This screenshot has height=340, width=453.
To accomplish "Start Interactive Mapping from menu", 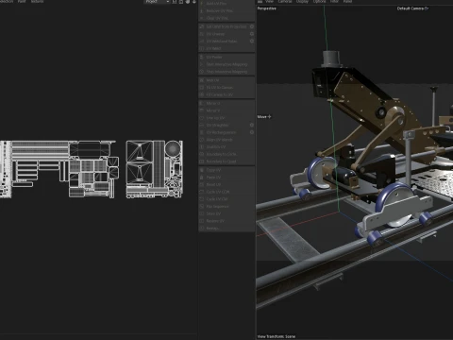I will (x=226, y=64).
